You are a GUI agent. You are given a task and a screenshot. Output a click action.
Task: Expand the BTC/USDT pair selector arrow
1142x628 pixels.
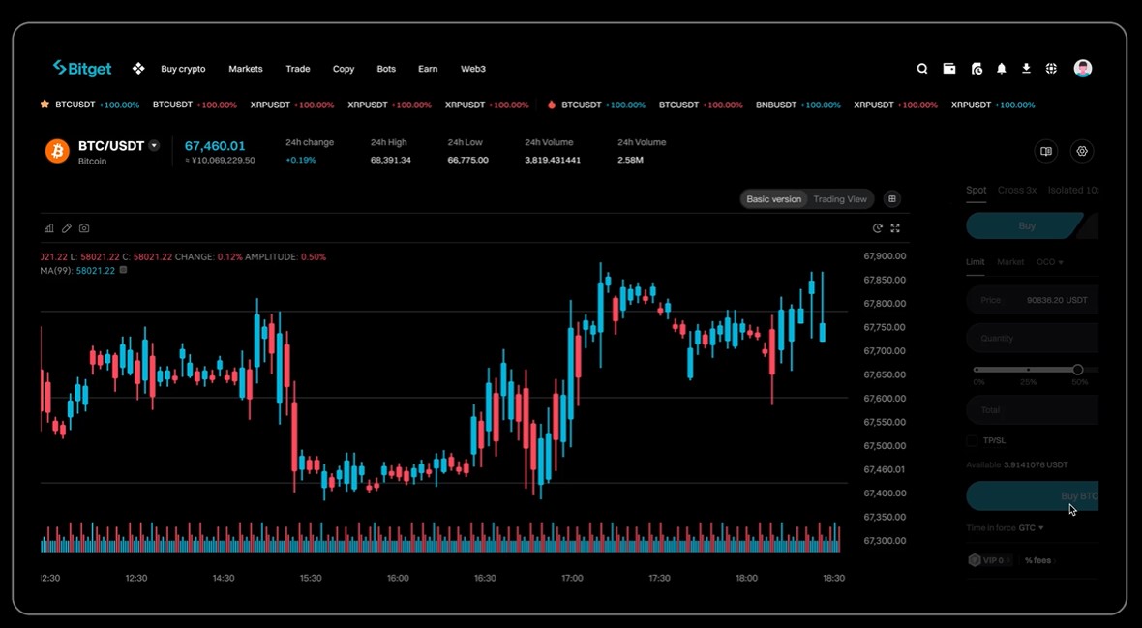[x=154, y=146]
